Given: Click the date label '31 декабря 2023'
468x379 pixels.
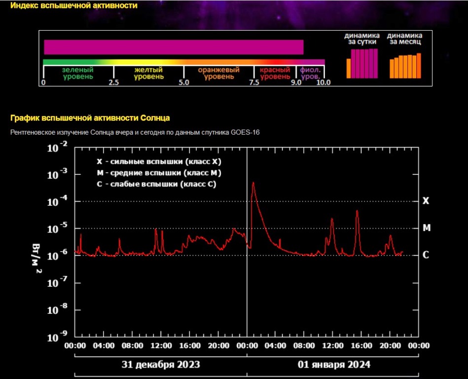Looking at the screenshot, I should [x=161, y=365].
